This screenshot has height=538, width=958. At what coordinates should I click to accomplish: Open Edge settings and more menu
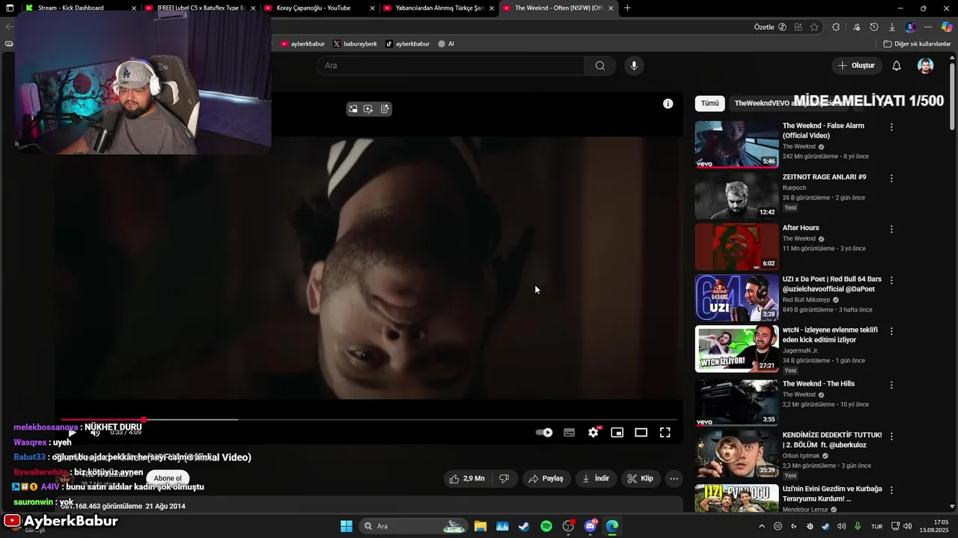tap(928, 27)
